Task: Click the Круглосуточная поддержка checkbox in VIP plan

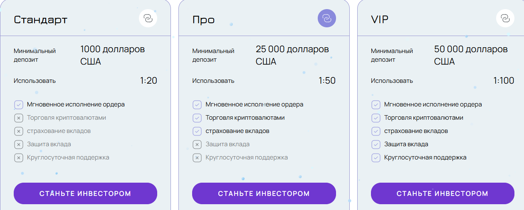Action: [x=376, y=158]
